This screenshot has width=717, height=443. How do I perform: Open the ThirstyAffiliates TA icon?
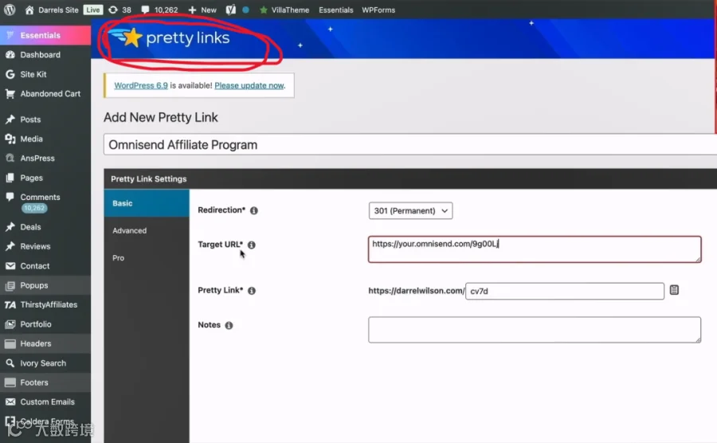10,304
